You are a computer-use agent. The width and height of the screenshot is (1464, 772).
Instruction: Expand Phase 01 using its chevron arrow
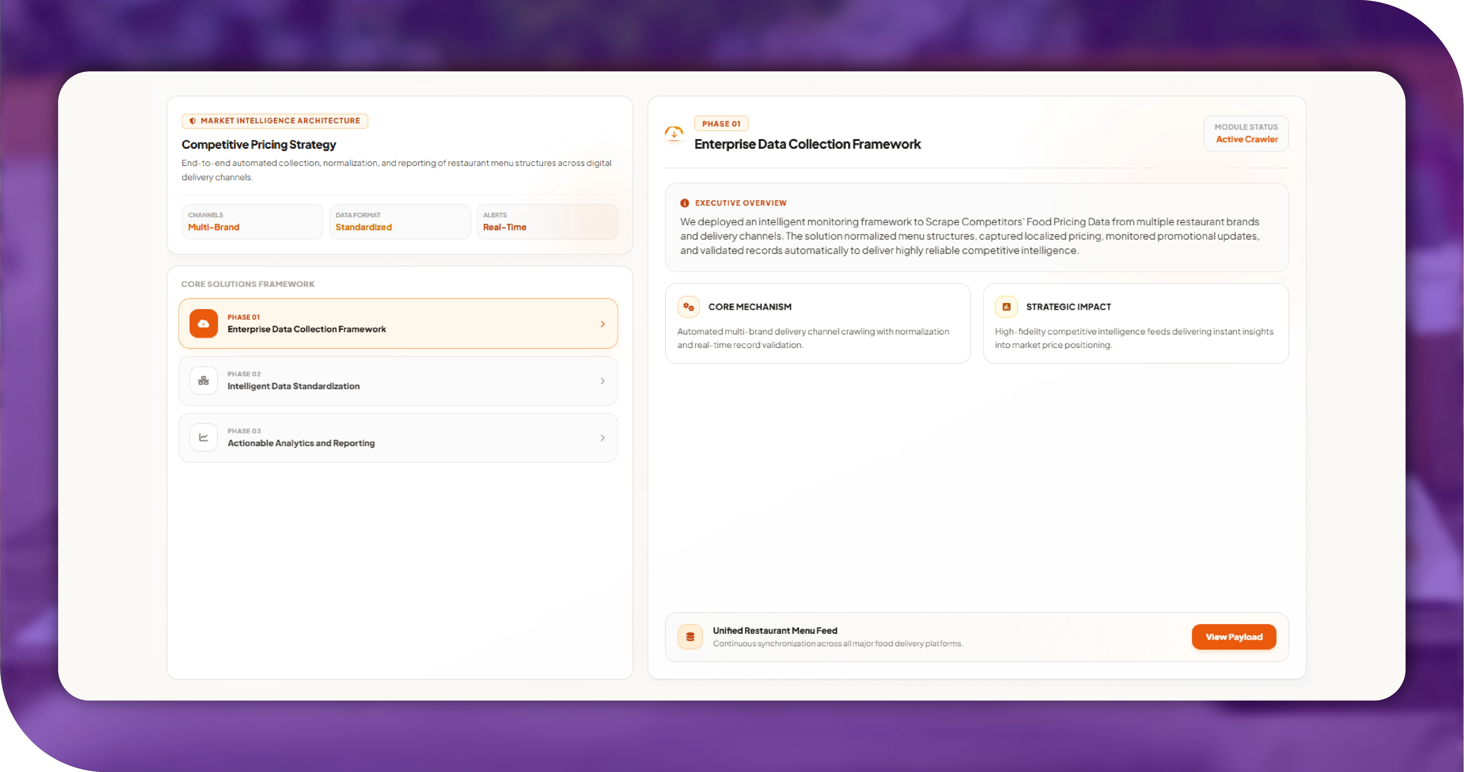(x=602, y=323)
